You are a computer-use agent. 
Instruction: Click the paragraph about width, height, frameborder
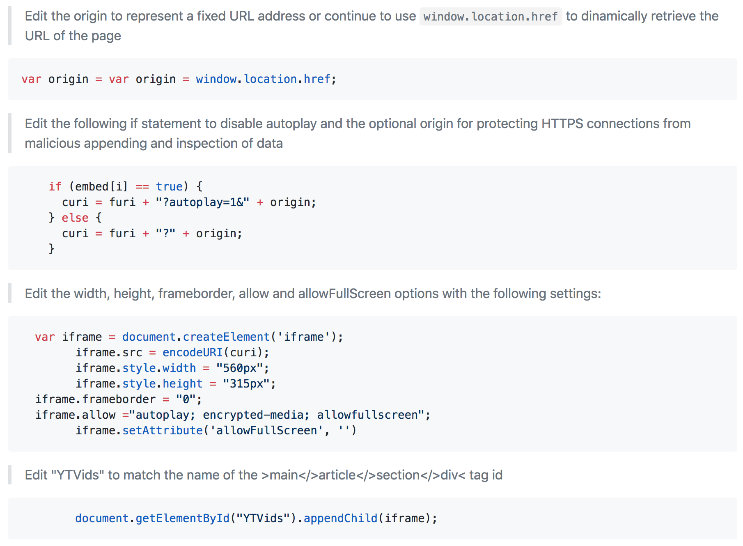point(313,294)
